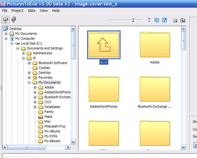Select the Desktop folder under Al
This screenshot has height=158, width=197.
coord(45,73)
